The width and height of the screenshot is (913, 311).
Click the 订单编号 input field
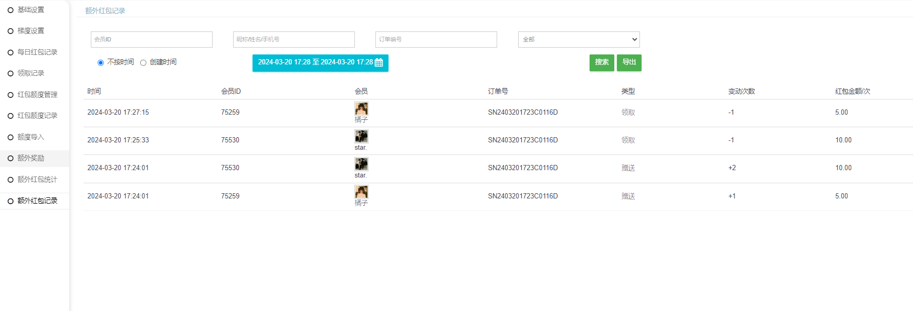(436, 40)
